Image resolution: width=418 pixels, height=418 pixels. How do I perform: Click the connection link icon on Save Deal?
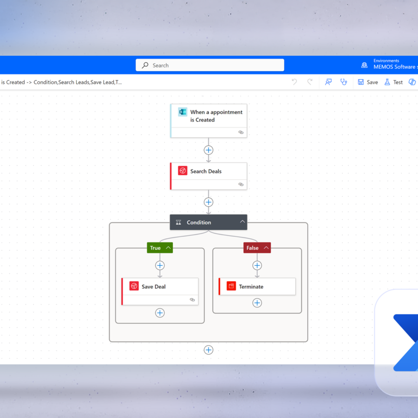click(x=192, y=300)
